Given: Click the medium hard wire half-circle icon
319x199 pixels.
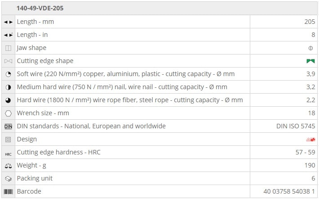Looking at the screenshot, I should [x=8, y=87].
